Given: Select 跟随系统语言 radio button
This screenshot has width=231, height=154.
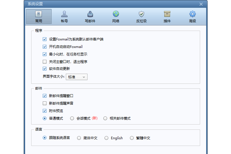Looking at the screenshot, I should (x=44, y=138).
